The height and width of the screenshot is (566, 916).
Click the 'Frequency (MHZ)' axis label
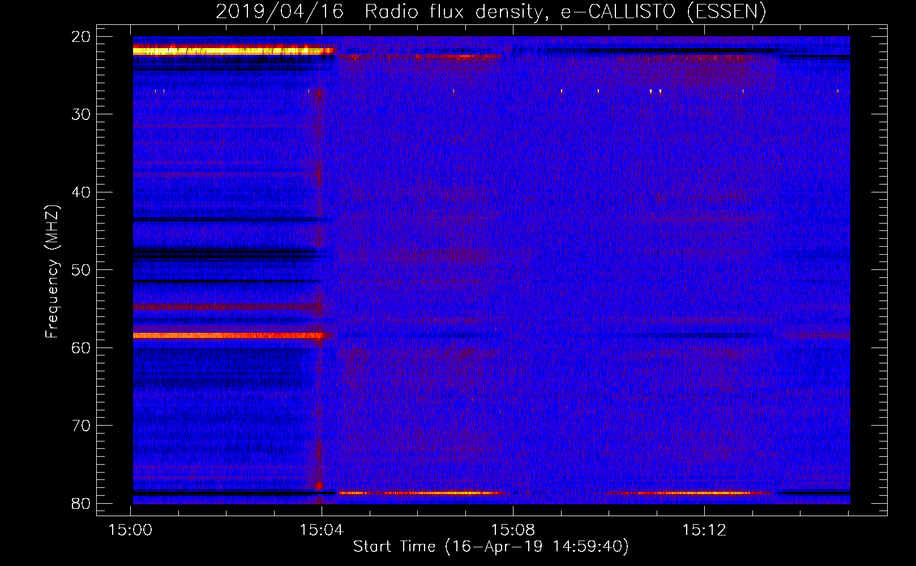tap(52, 272)
